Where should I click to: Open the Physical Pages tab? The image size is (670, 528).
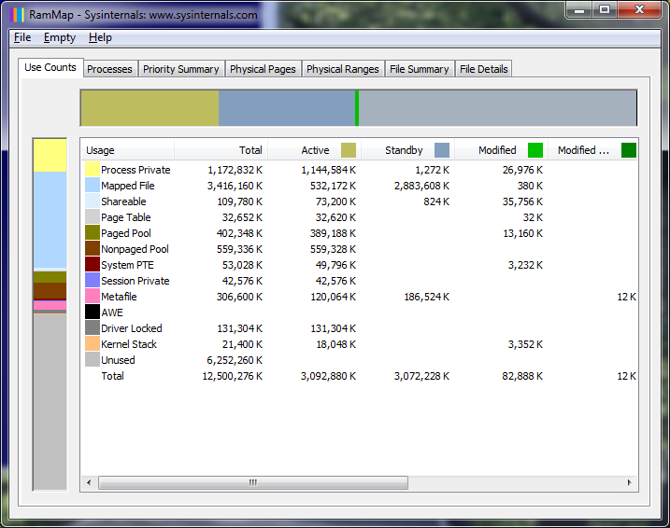263,69
